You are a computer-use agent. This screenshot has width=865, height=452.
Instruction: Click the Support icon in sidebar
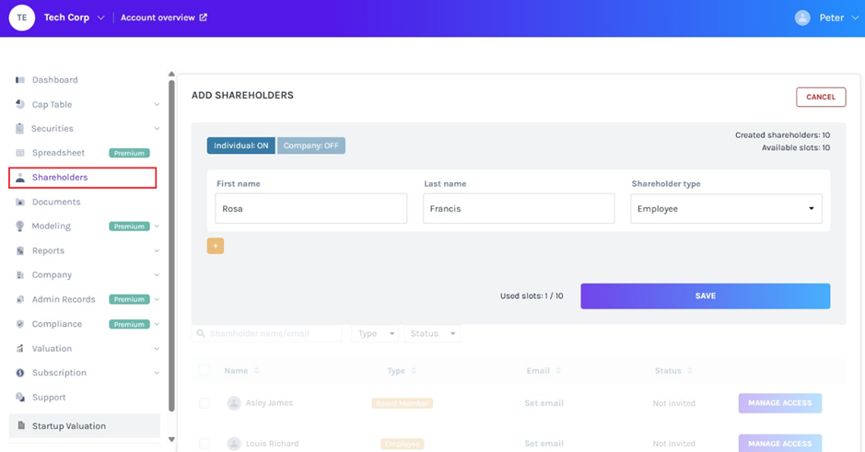20,398
